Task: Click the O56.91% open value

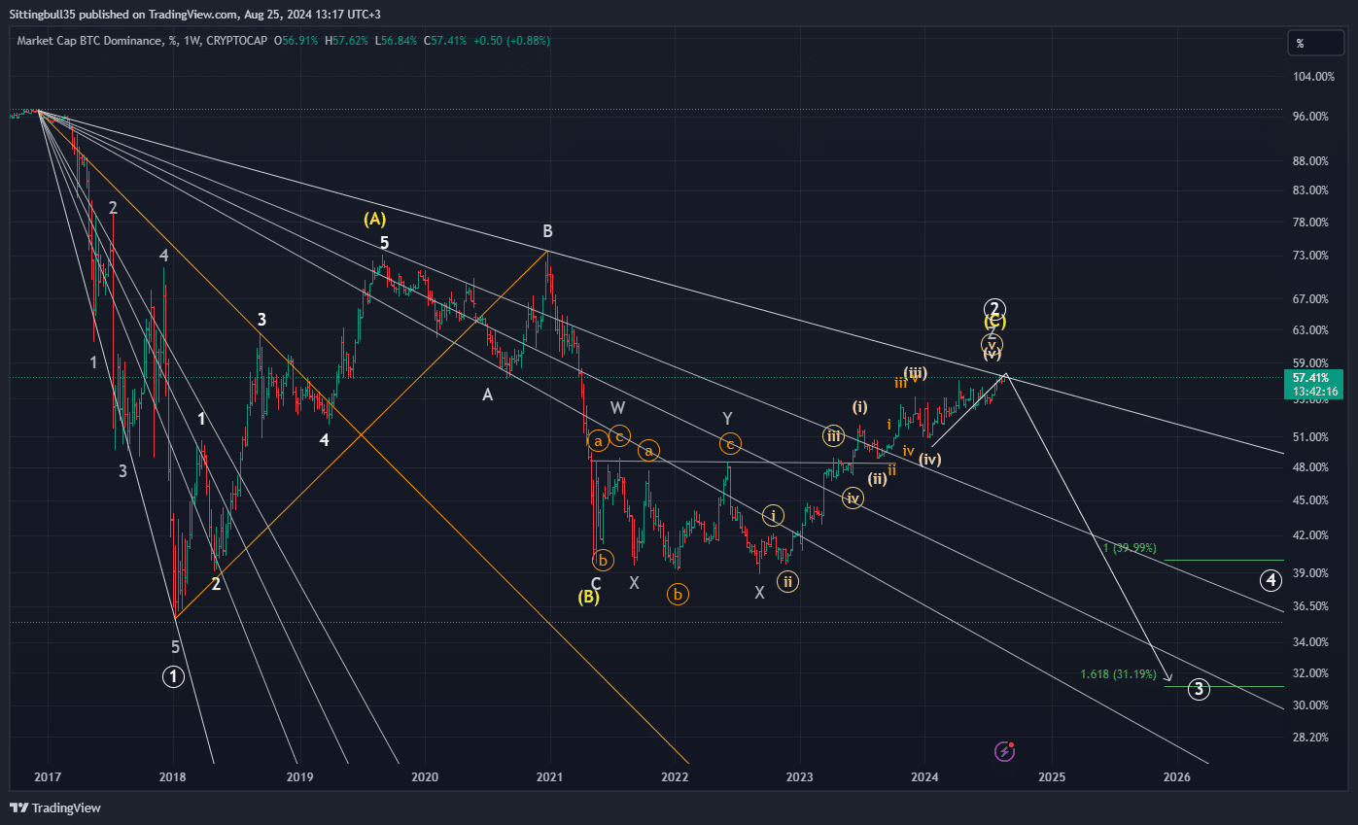Action: tap(296, 41)
